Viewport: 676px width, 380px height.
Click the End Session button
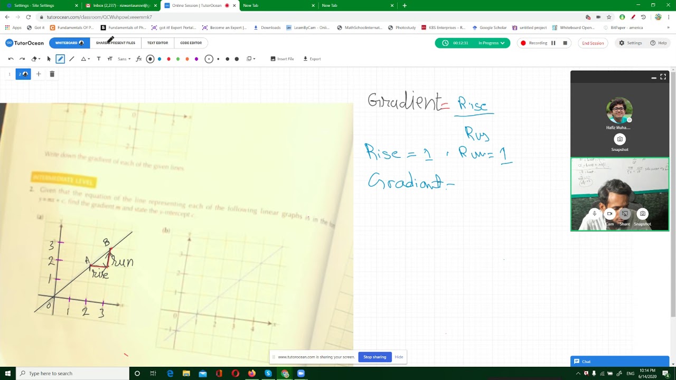pos(593,43)
